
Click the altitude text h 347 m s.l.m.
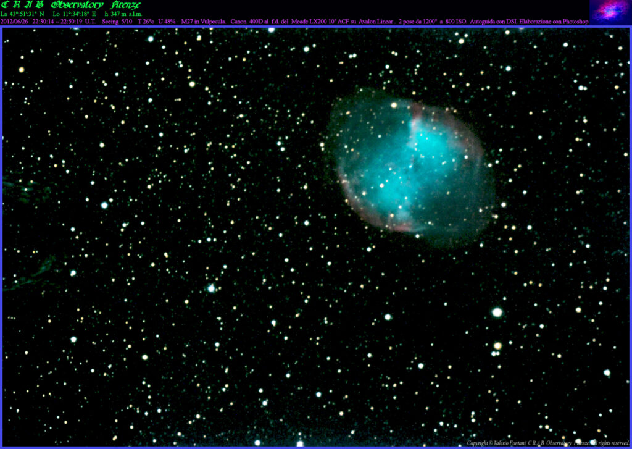click(x=123, y=12)
